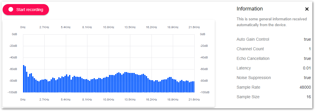Click the bottom 21.6KHz frequency axis label
The width and height of the screenshot is (315, 111).
194,99
